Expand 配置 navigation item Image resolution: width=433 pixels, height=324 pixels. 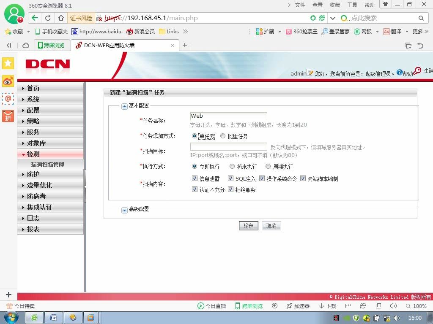51,110
